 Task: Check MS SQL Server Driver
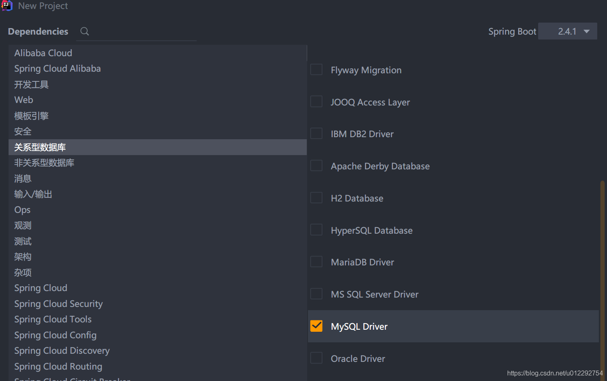tap(317, 294)
